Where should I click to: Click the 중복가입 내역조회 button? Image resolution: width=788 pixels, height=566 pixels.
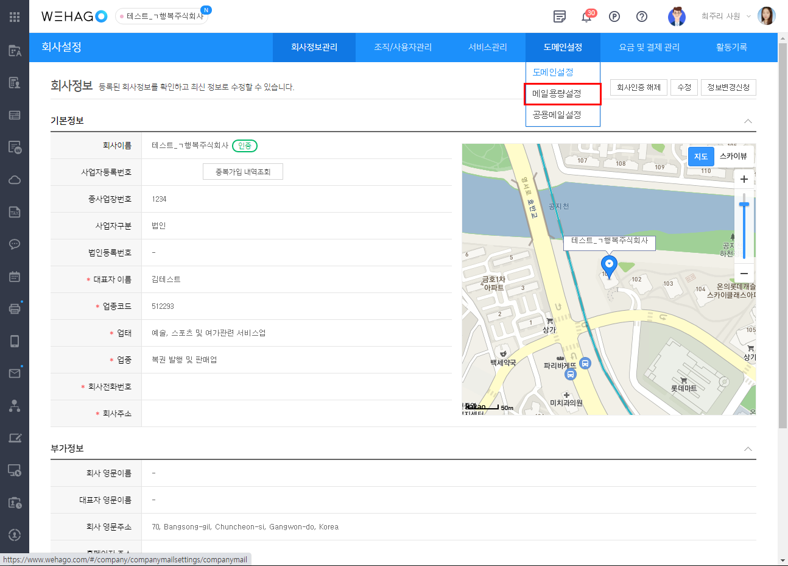(242, 172)
